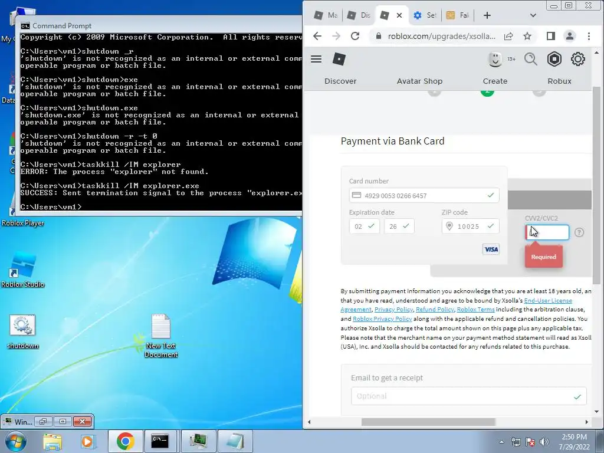Click the share page icon in address bar
Screen dimensions: 604x453
508,36
